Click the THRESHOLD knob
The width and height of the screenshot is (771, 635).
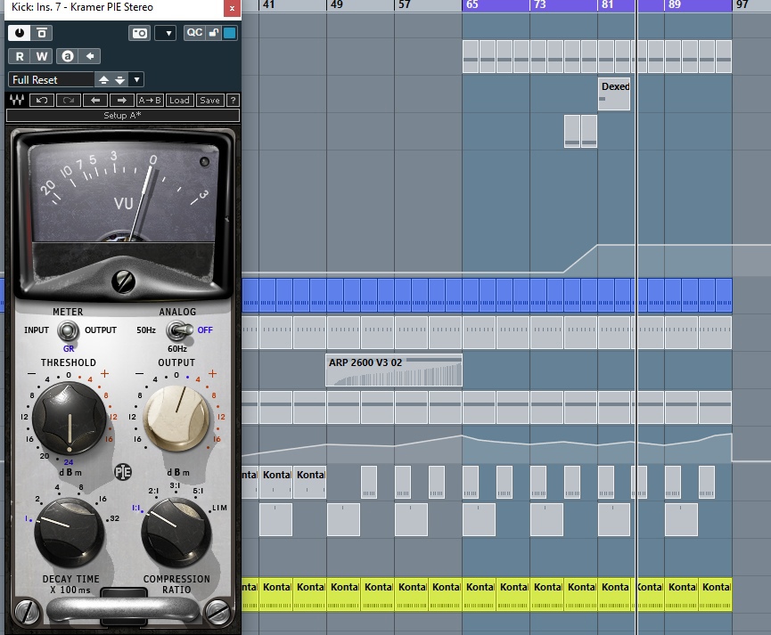[70, 419]
